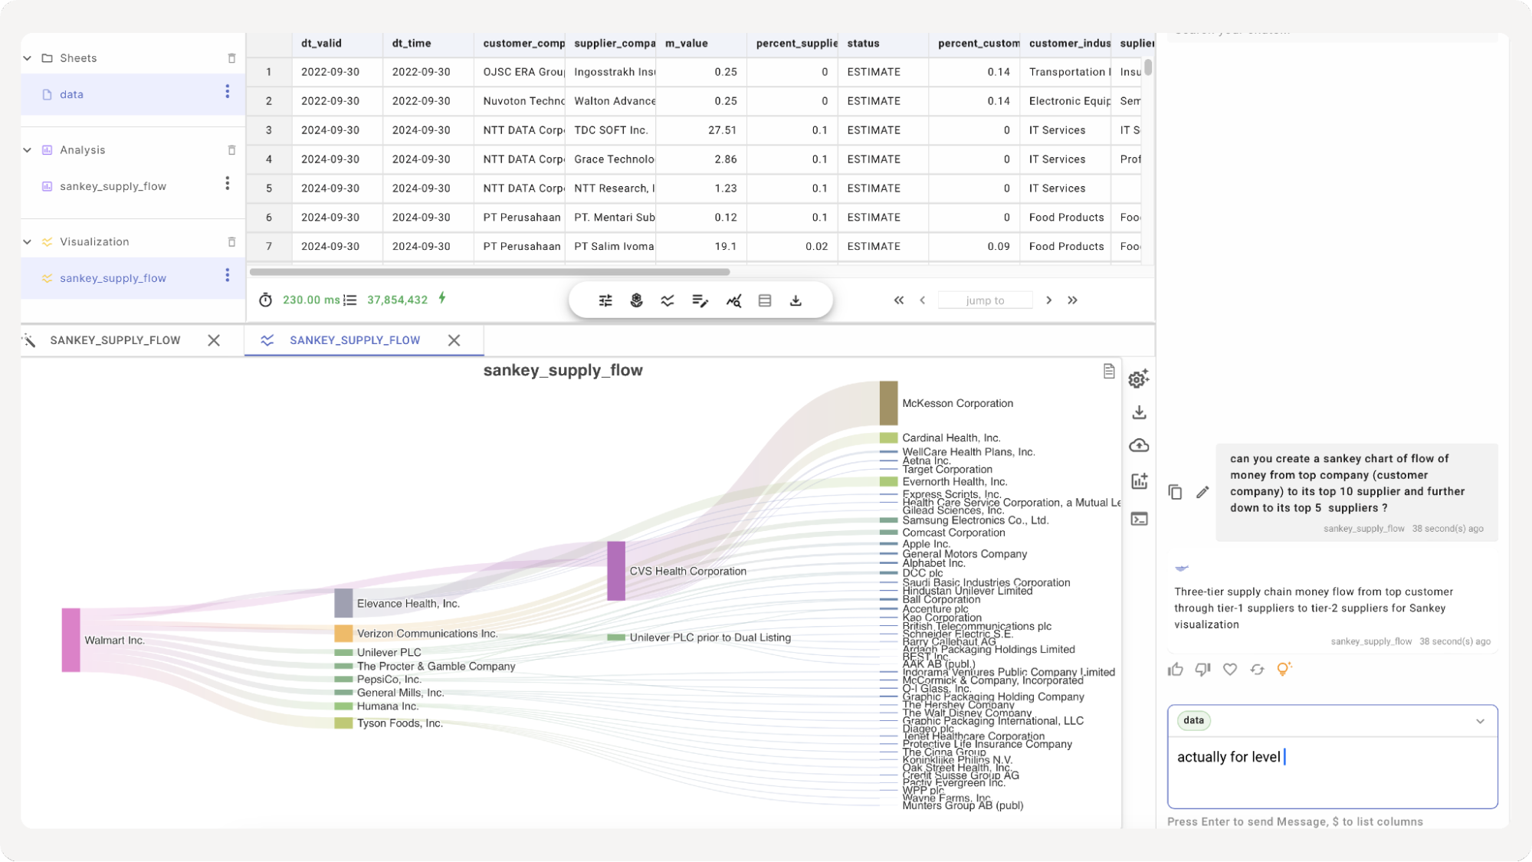Open options menu for data sheet
Screen dimensions: 1532x862
[228, 92]
